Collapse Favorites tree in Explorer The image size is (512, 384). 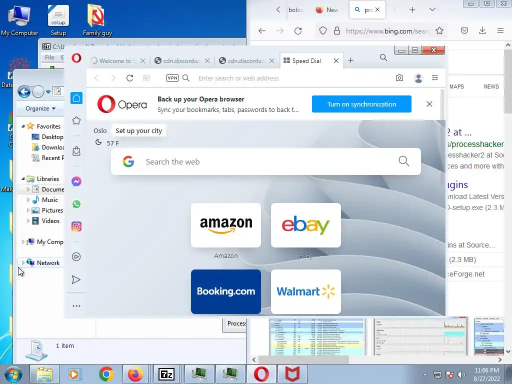pos(23,126)
